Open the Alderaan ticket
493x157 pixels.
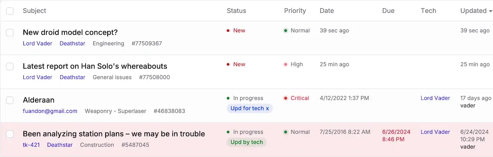pos(39,100)
